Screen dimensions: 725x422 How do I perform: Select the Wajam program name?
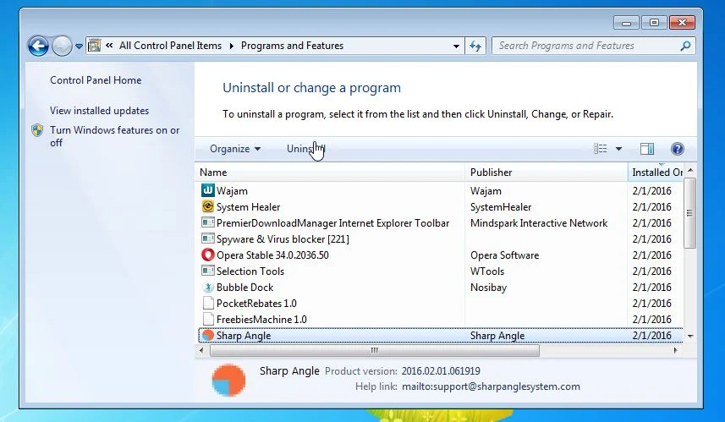[232, 190]
